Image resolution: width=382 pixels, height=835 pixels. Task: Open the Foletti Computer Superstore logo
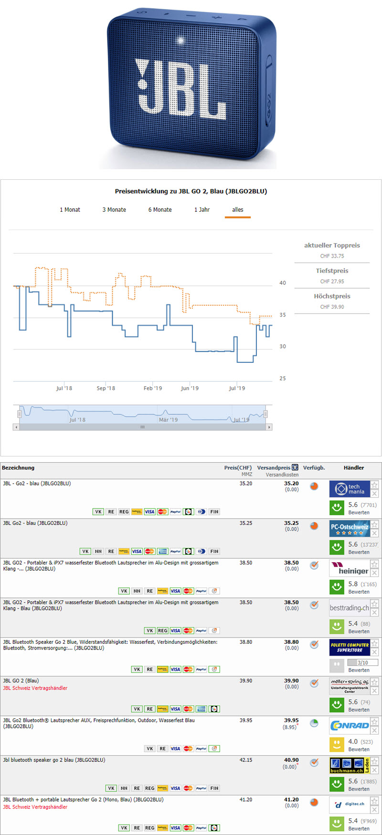click(350, 648)
